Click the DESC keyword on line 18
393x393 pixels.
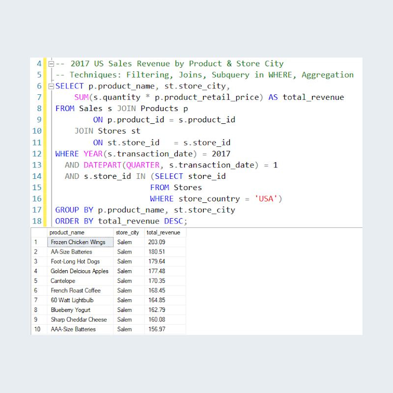pos(174,222)
